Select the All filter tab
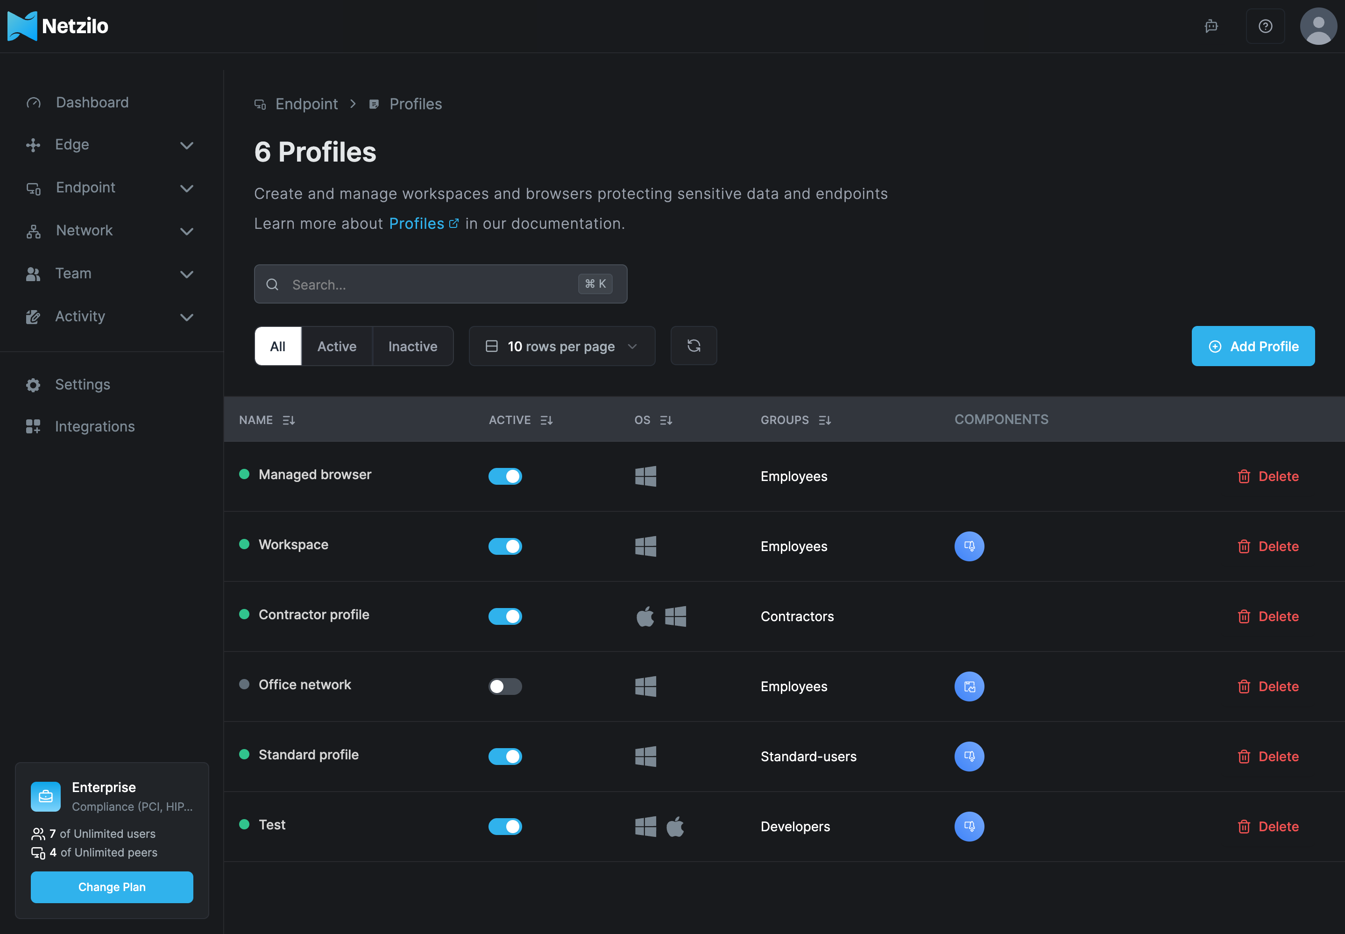 click(278, 346)
